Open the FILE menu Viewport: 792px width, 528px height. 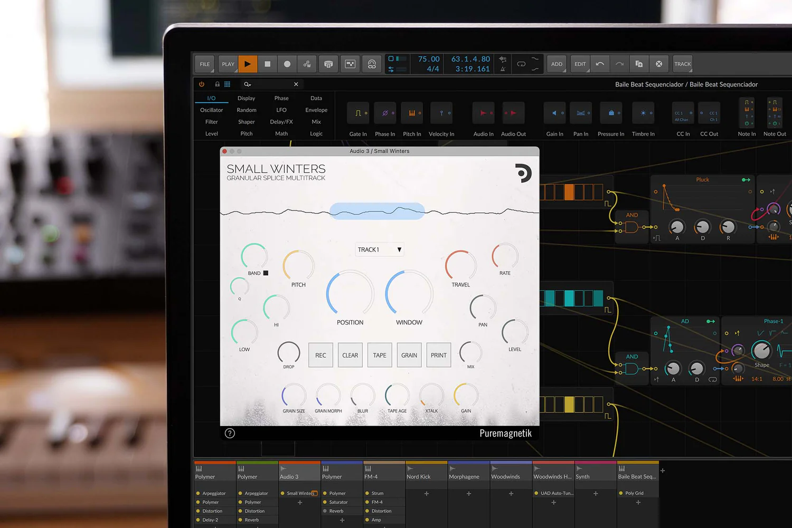tap(205, 64)
